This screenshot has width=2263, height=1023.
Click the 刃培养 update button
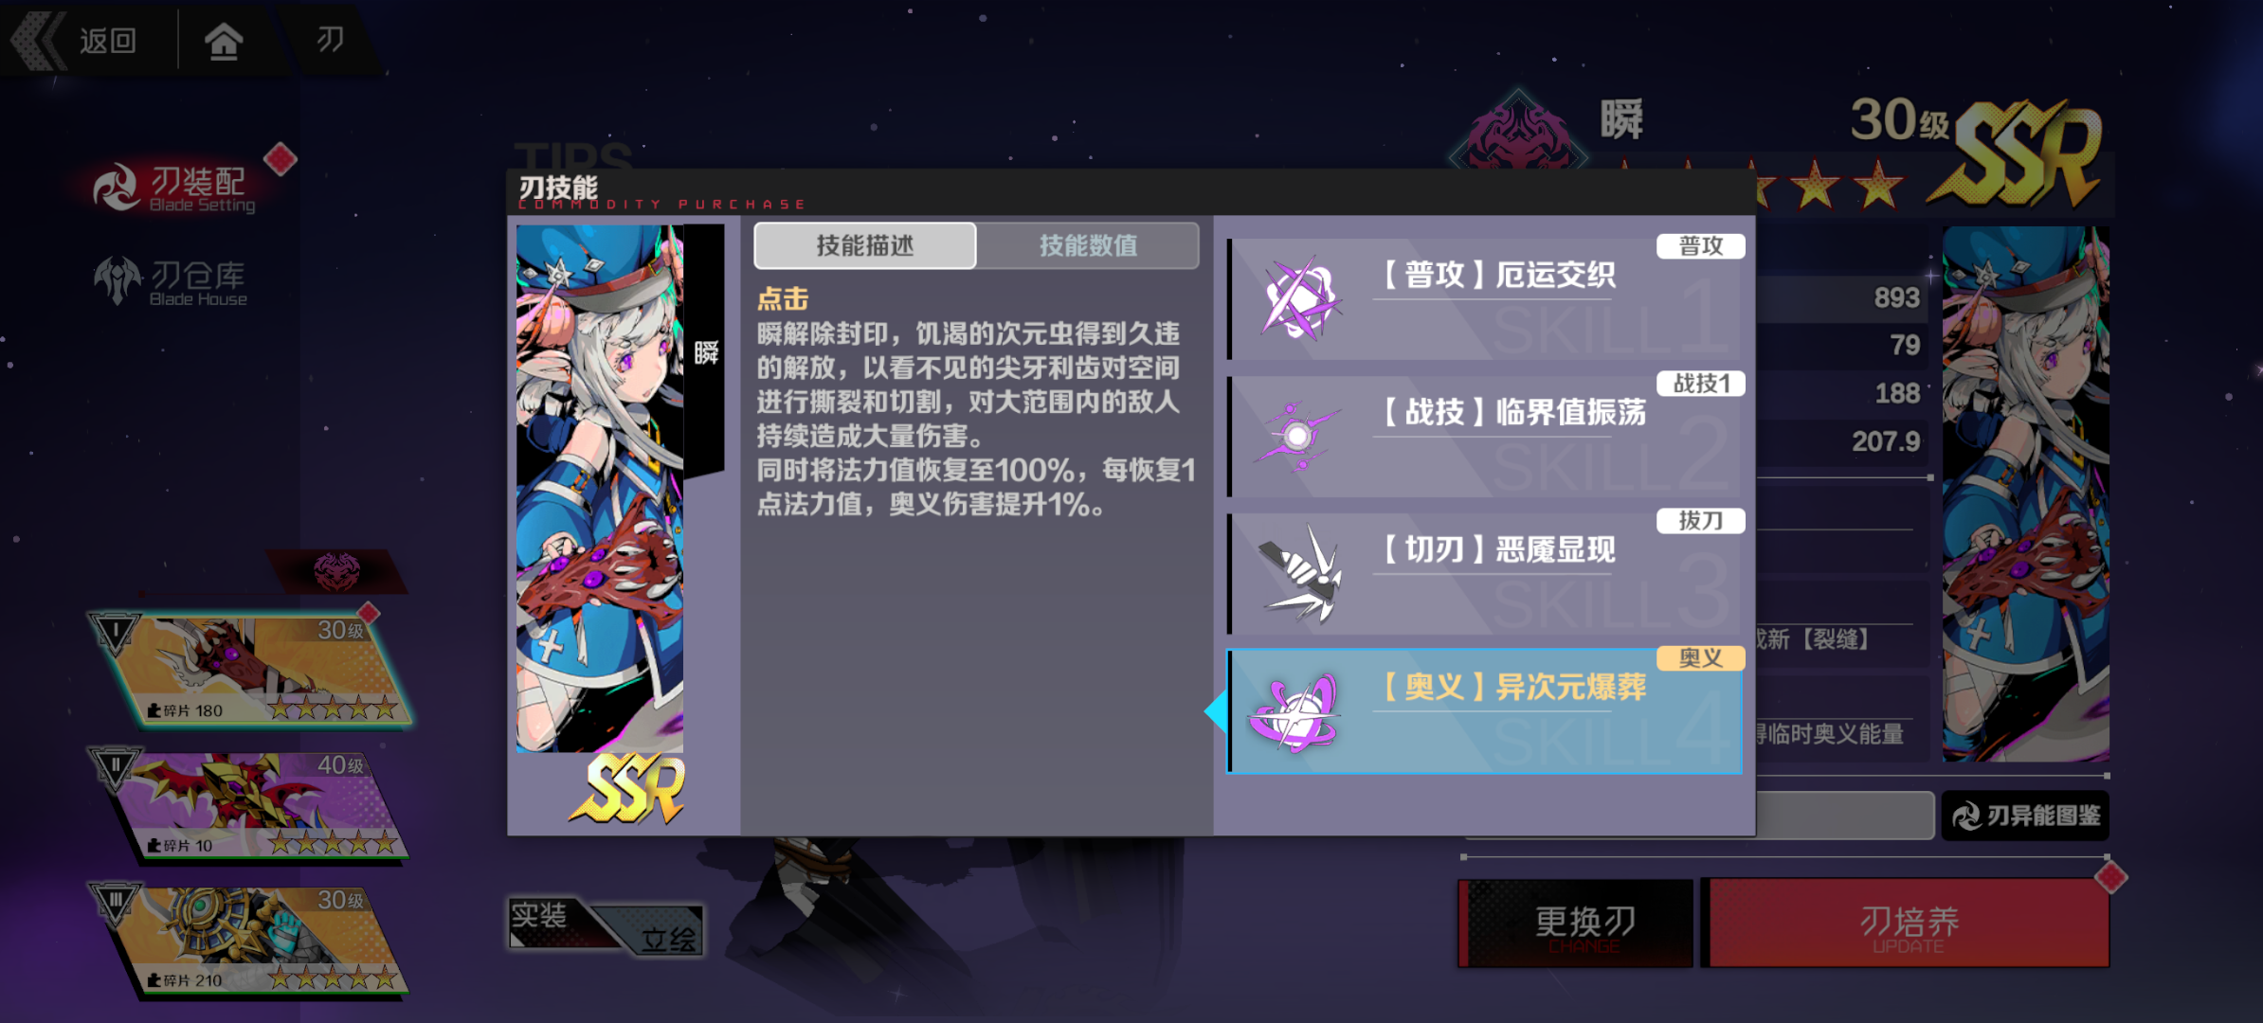(1908, 923)
